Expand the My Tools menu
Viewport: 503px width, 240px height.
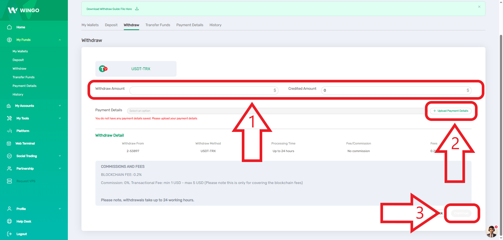pyautogui.click(x=60, y=118)
